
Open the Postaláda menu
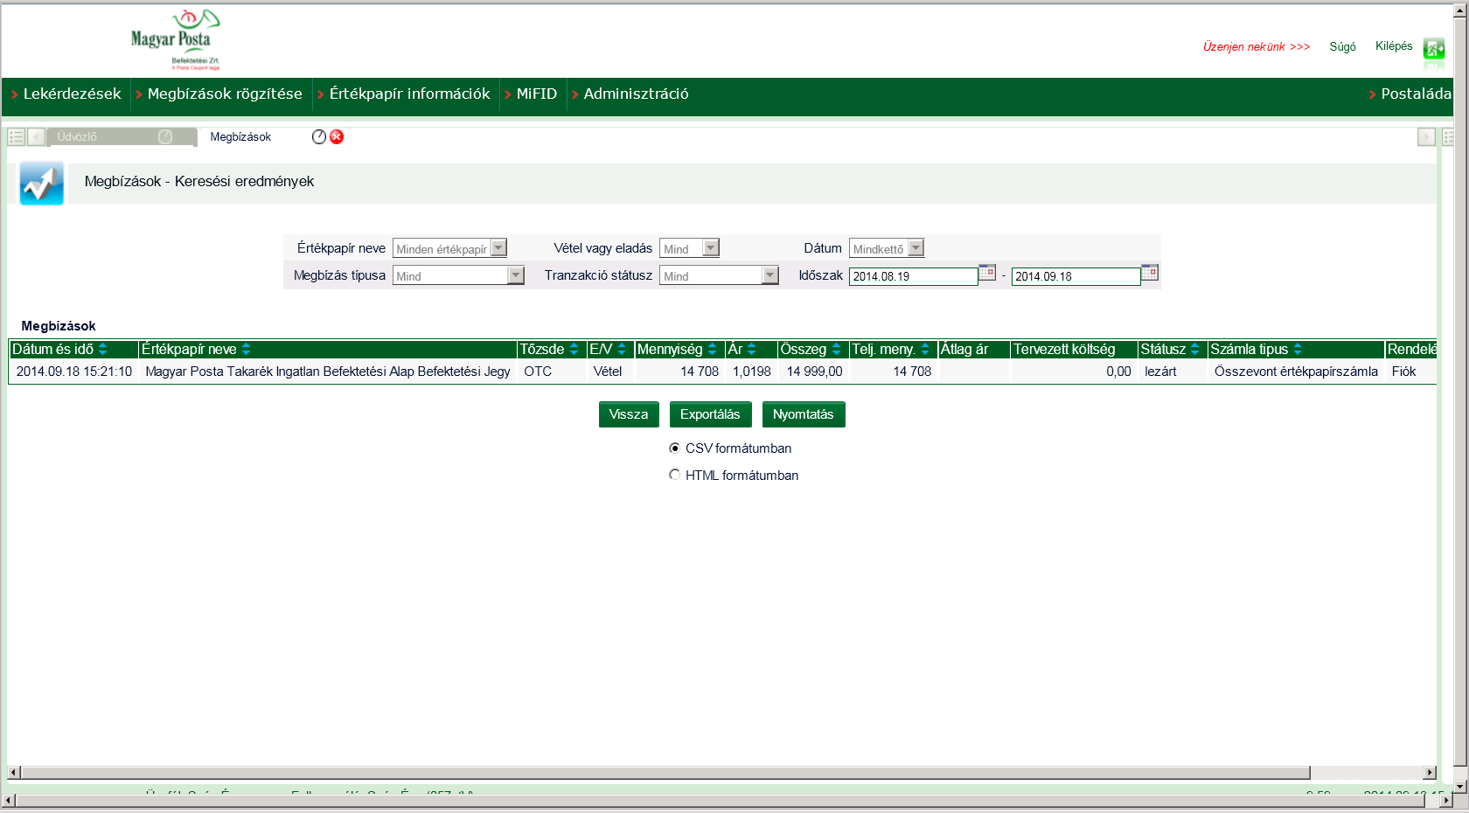click(x=1416, y=94)
